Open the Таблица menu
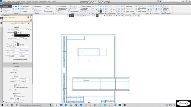 (x=29, y=1)
